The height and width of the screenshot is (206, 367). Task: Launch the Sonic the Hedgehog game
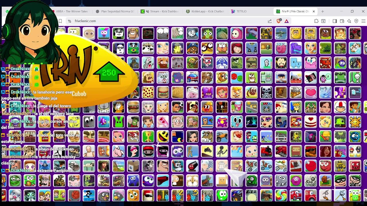click(x=266, y=136)
